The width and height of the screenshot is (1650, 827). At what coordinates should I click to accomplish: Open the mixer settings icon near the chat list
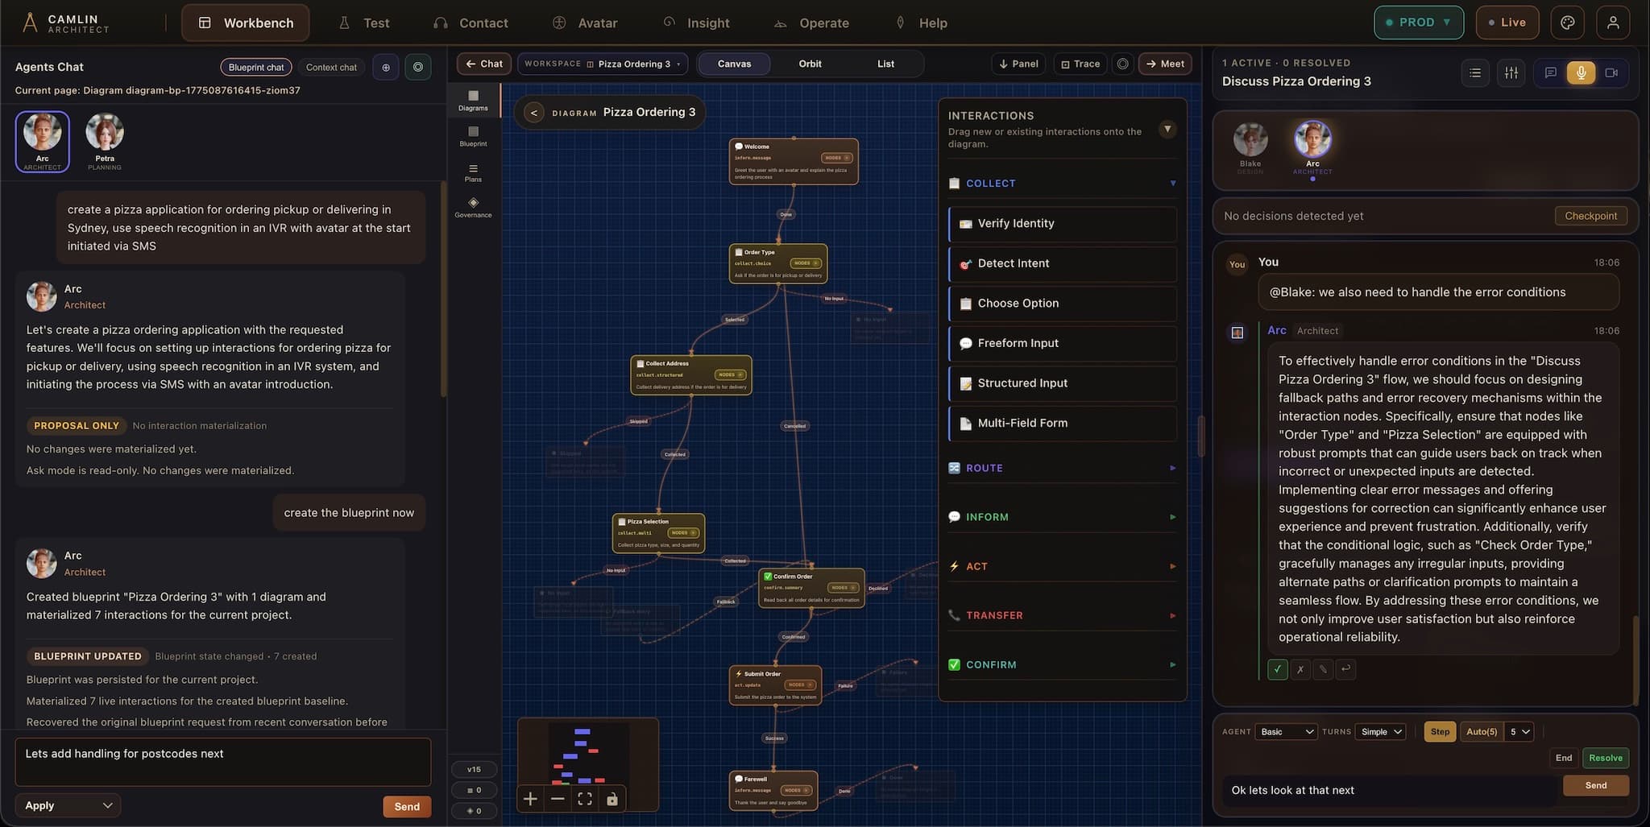click(x=1511, y=72)
